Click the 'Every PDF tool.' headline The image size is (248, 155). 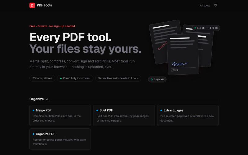click(x=71, y=37)
